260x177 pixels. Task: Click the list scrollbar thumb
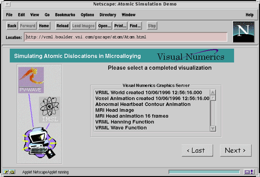(x=213, y=98)
